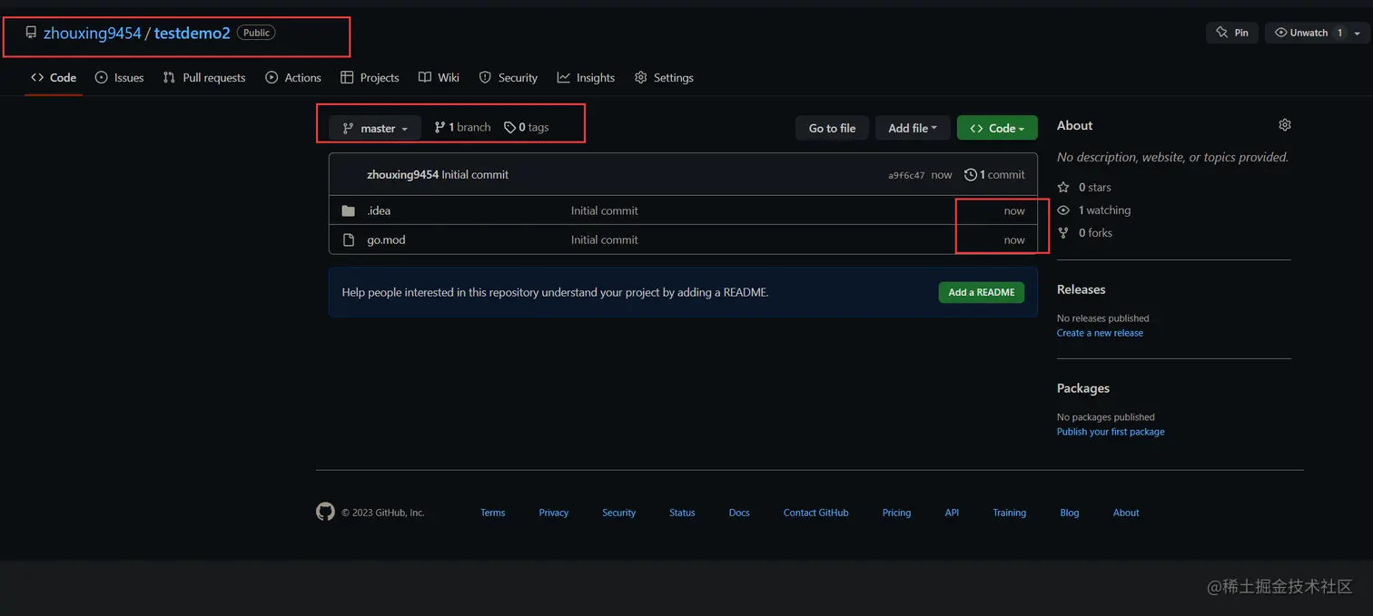This screenshot has height=616, width=1373.
Task: Open Privacy link in footer
Action: [553, 513]
